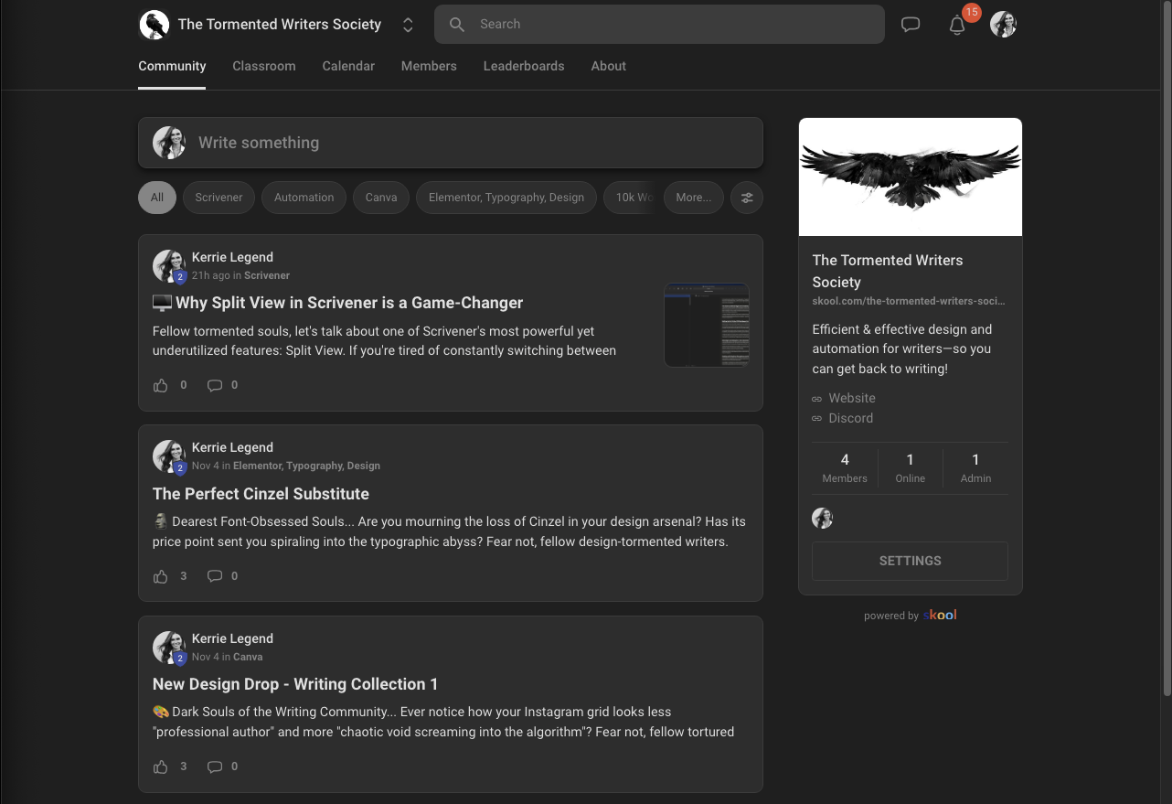1172x804 pixels.
Task: Open the post filter settings icon
Action: (747, 198)
